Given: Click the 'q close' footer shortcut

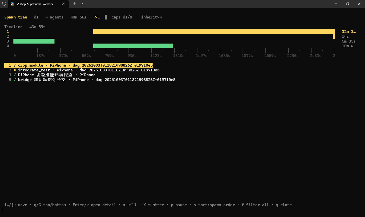Looking at the screenshot, I should pos(284,205).
